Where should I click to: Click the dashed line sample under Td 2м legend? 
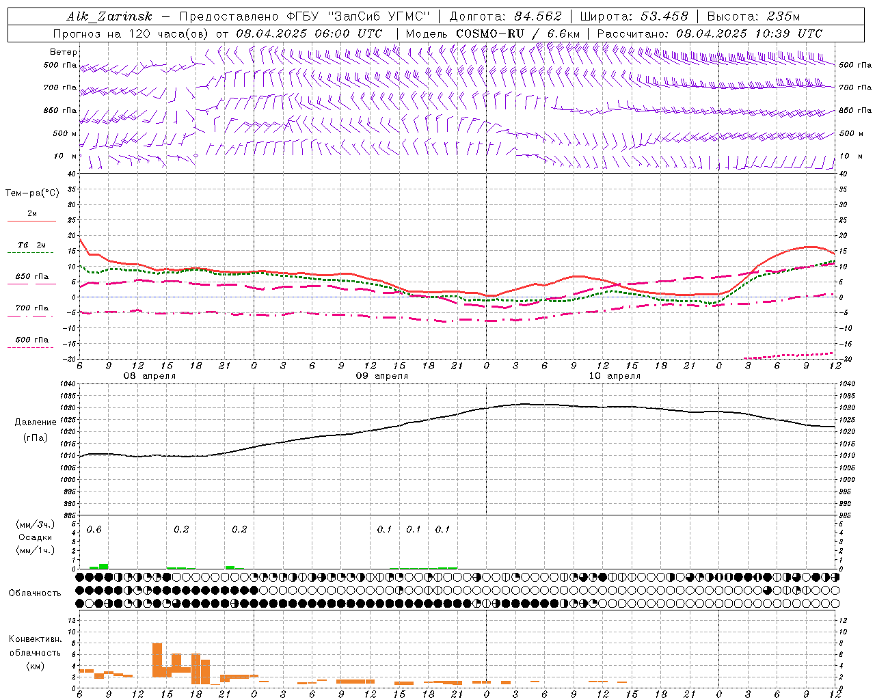[30, 253]
